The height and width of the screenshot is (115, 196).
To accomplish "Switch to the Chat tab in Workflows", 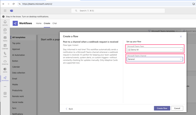I will 54,23.
